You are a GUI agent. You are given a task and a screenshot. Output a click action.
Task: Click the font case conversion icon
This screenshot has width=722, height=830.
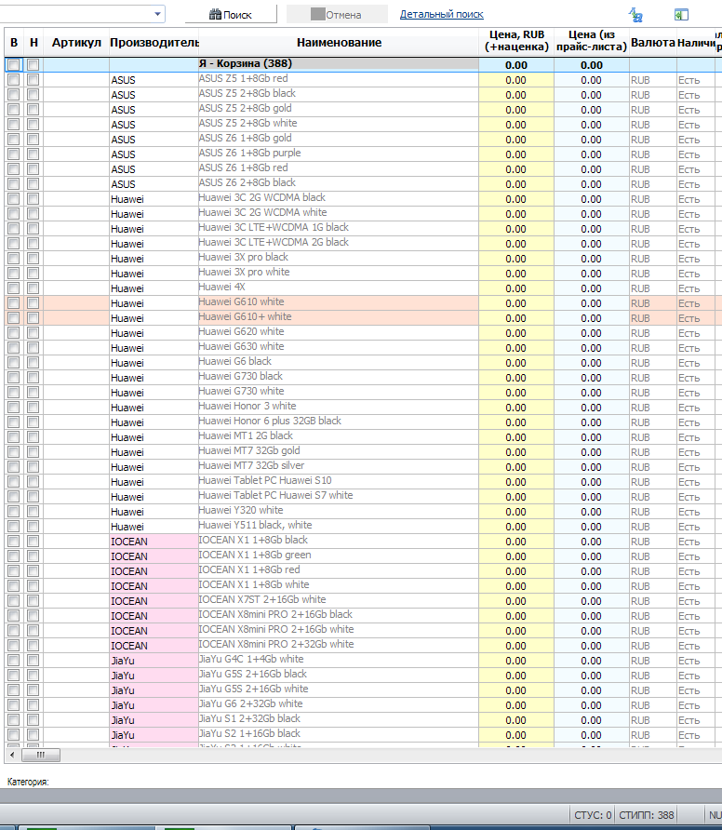click(x=635, y=15)
